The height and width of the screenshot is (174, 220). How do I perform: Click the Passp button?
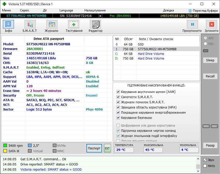pos(210,146)
